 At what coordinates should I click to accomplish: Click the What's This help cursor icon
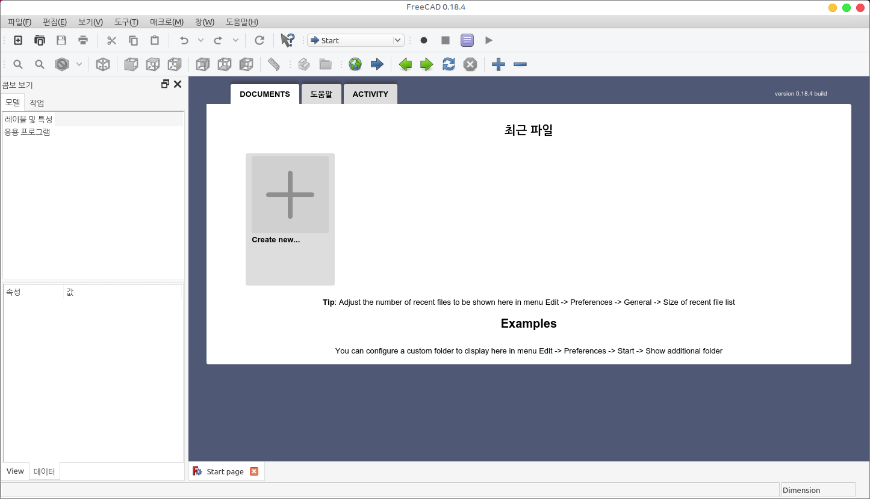point(287,40)
